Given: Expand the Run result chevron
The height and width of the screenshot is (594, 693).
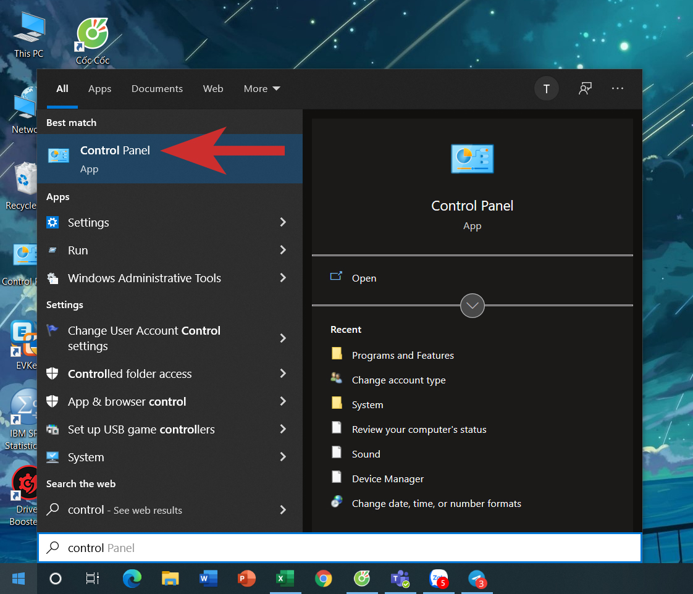Looking at the screenshot, I should (283, 250).
